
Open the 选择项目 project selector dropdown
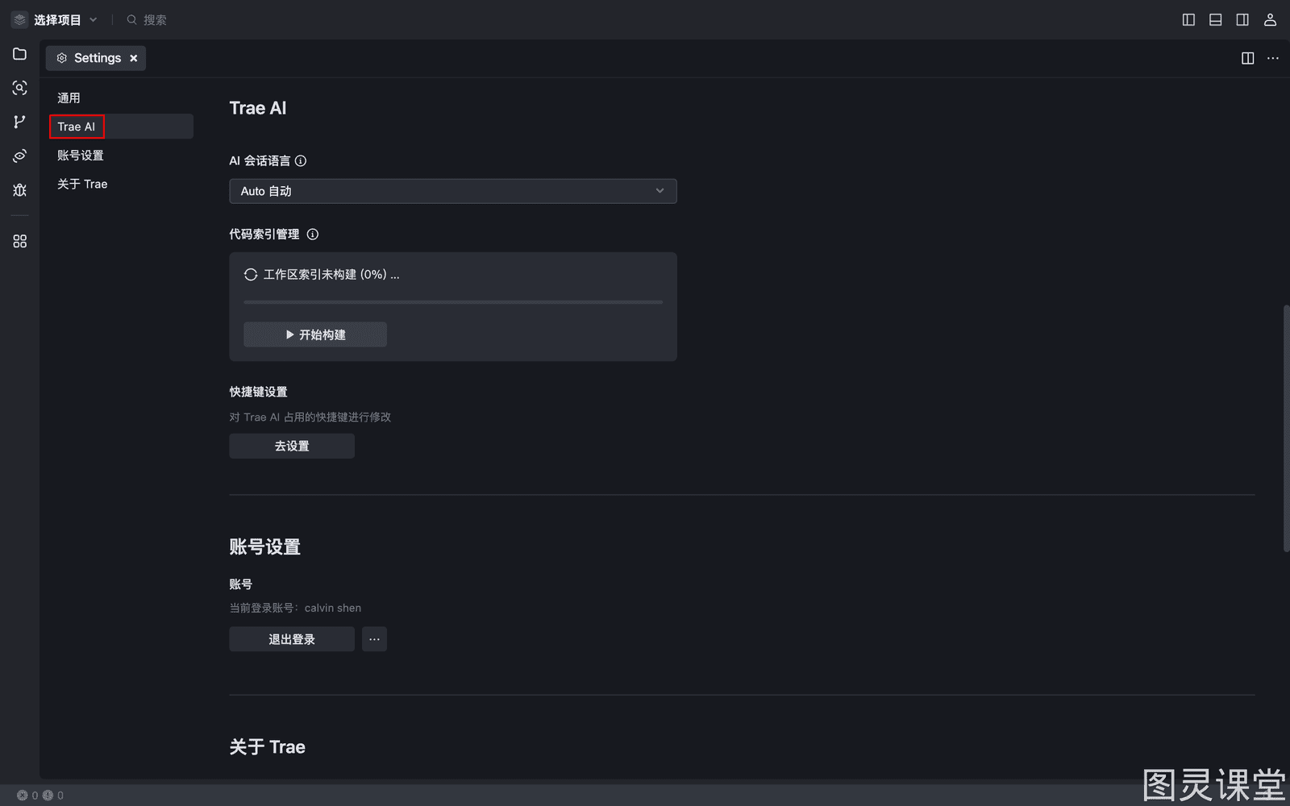[55, 19]
